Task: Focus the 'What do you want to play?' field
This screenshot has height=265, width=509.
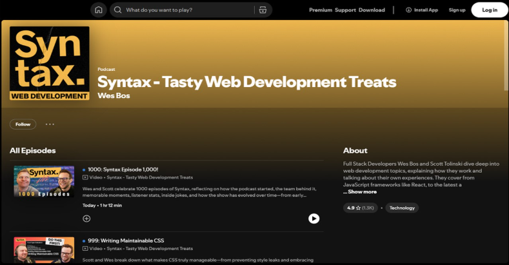Action: point(188,10)
